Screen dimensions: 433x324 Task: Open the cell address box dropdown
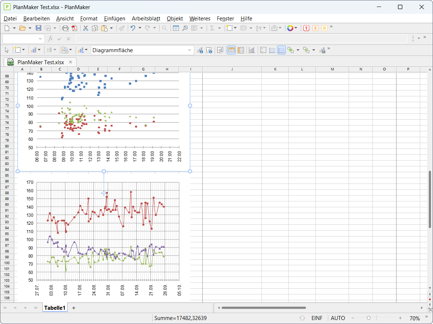click(x=40, y=39)
